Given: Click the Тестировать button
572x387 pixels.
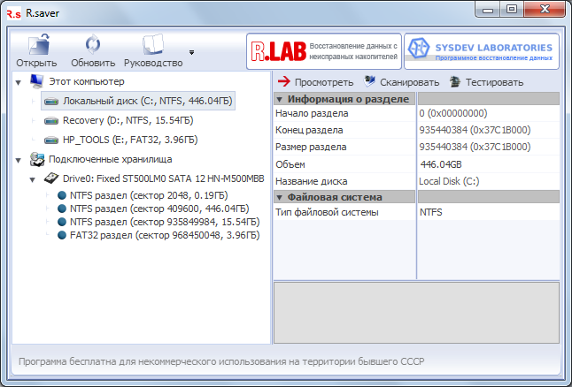Looking at the screenshot, I should click(486, 82).
